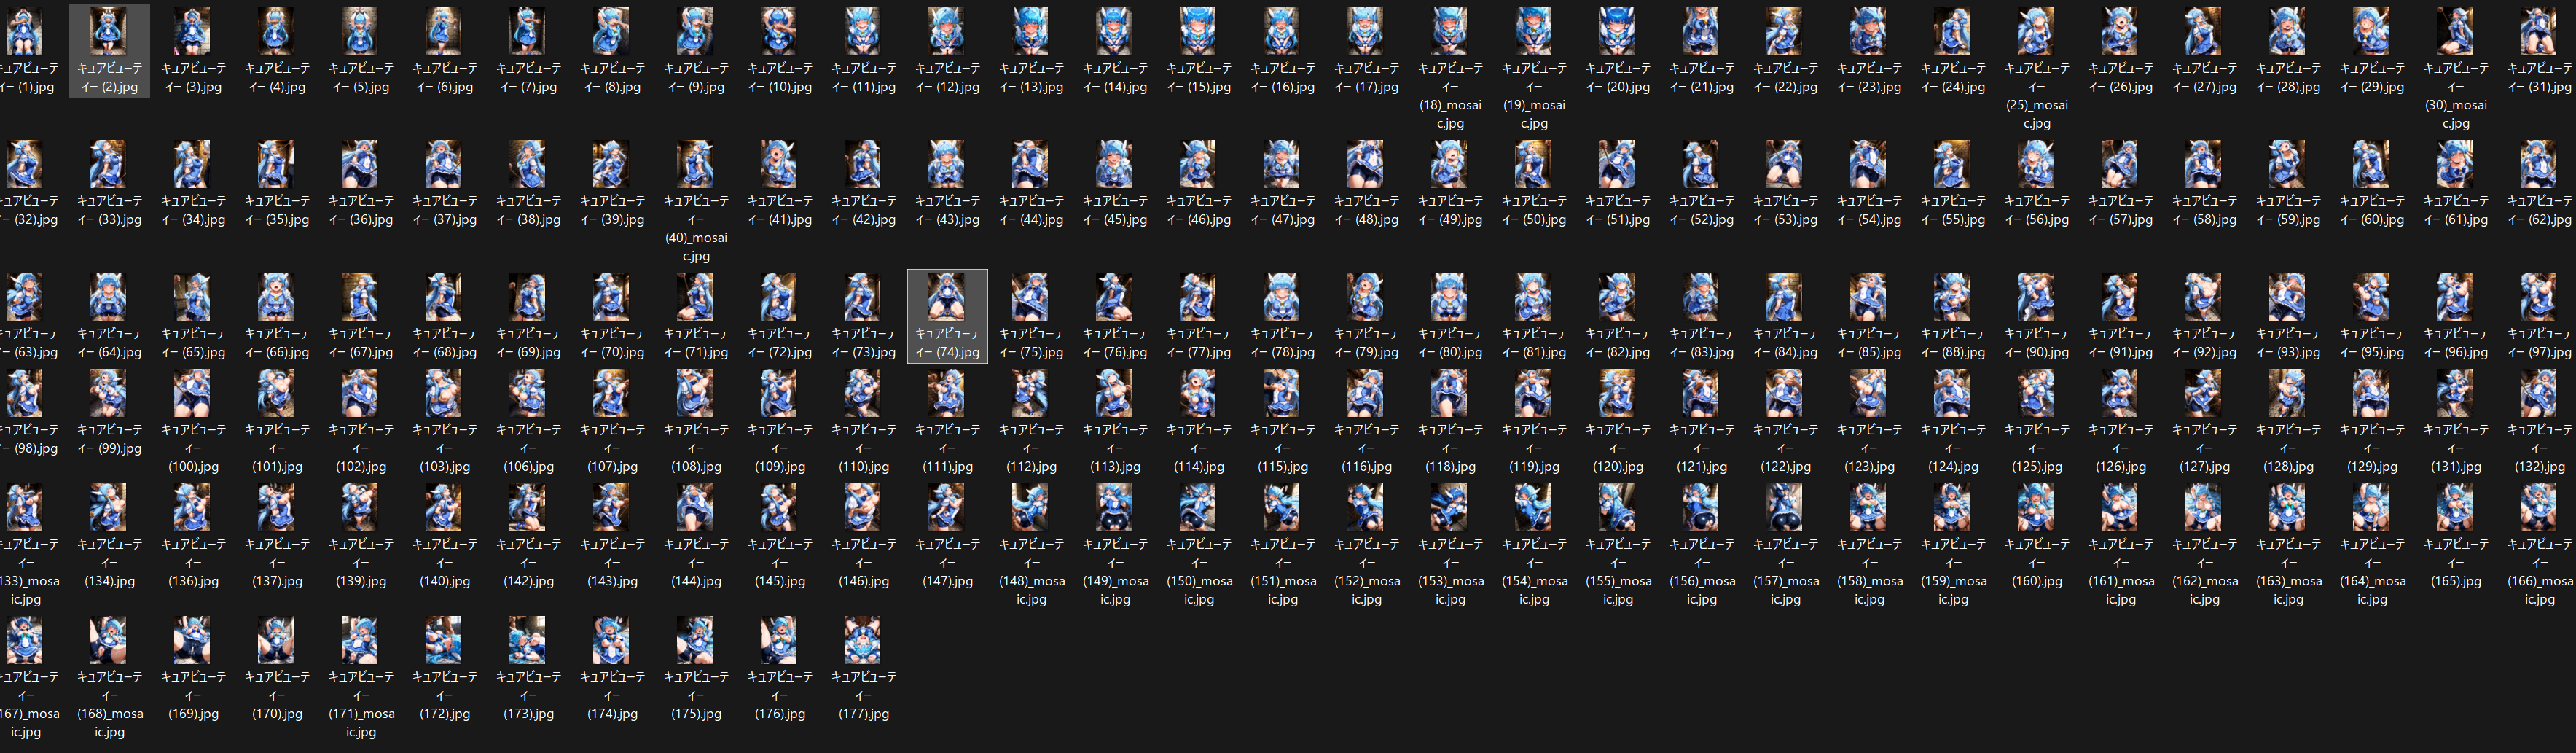2576x753 pixels.
Task: Choose thumbnail for file (80).jpg
Action: coord(1450,296)
